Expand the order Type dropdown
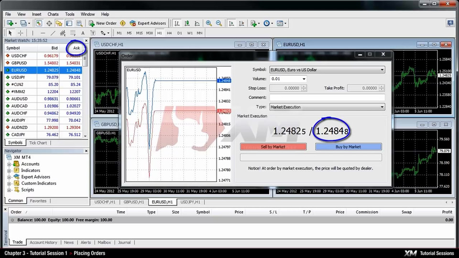This screenshot has height=258, width=459. 382,107
